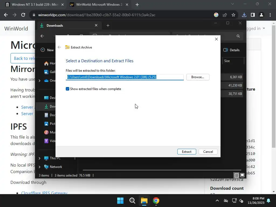Click the Extract button in the dialog
The image size is (276, 207).
point(187,151)
